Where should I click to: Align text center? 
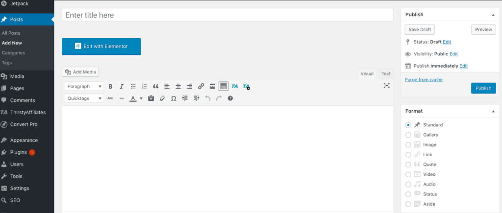click(x=178, y=86)
